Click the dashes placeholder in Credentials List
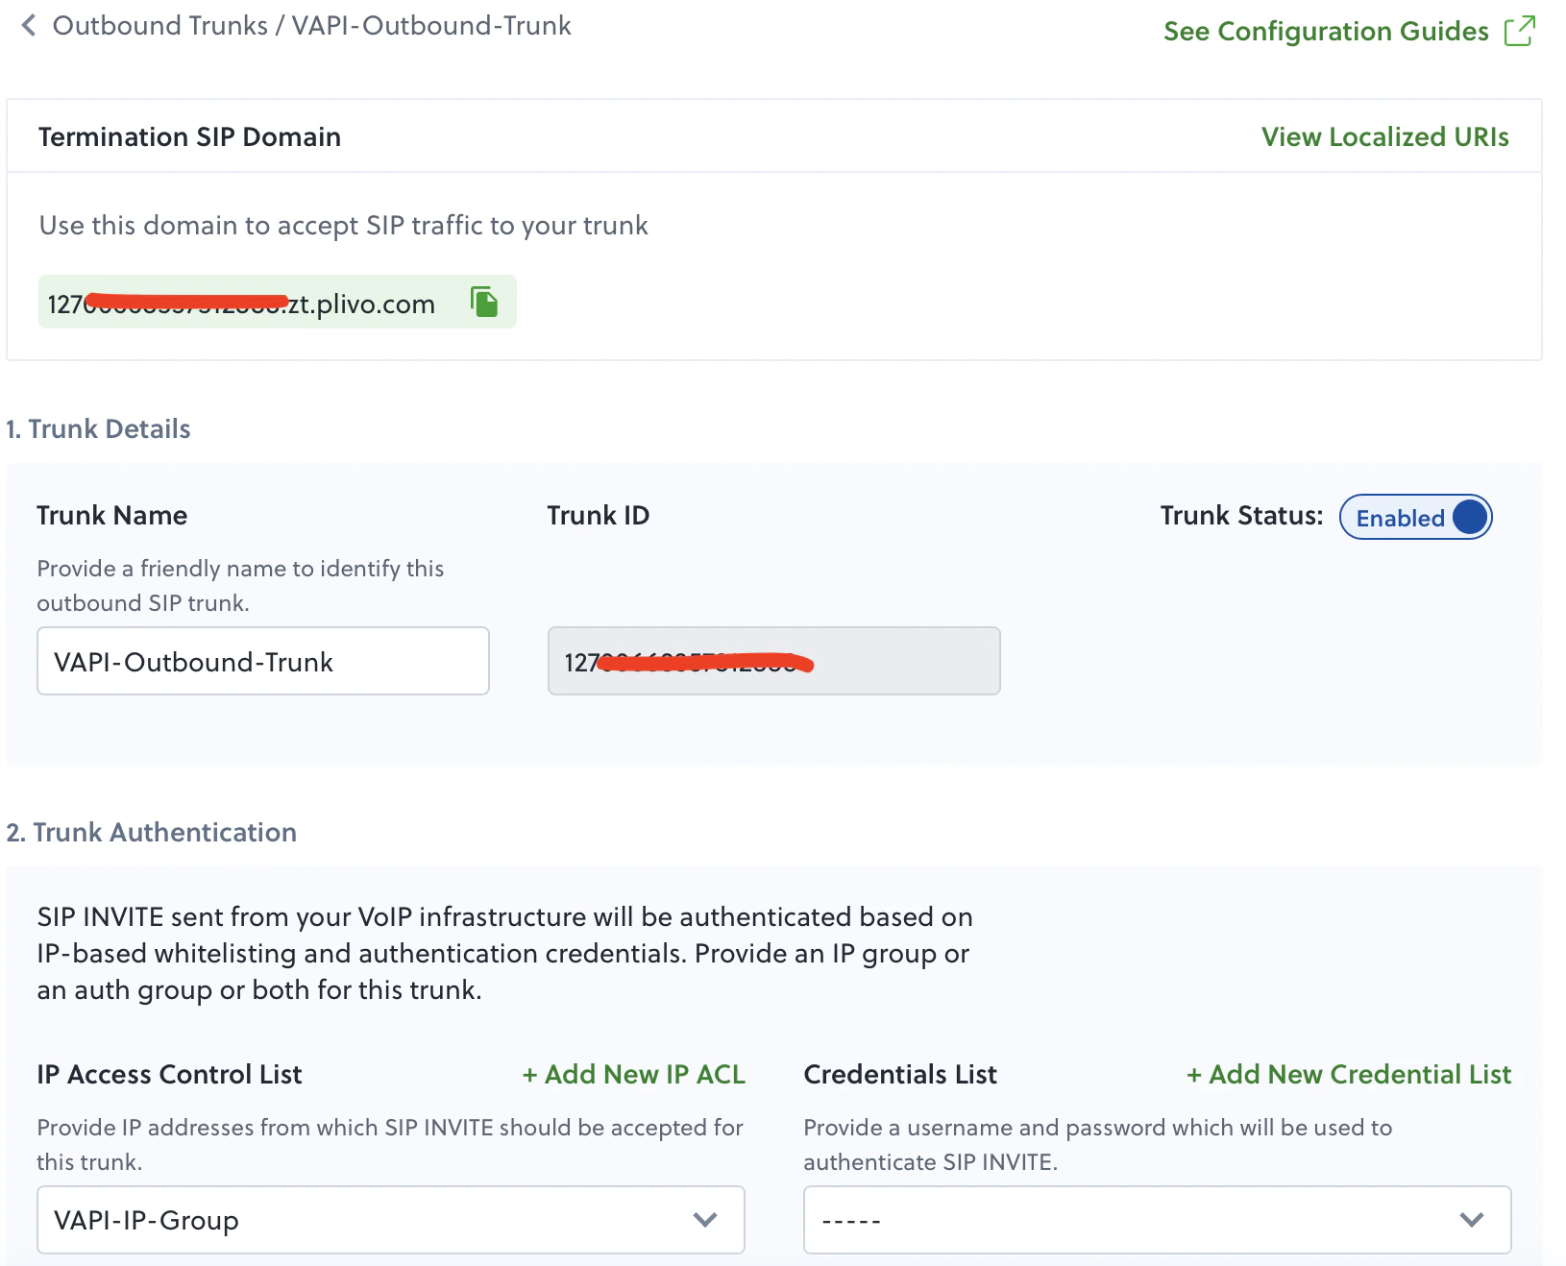The height and width of the screenshot is (1266, 1566). coord(853,1220)
